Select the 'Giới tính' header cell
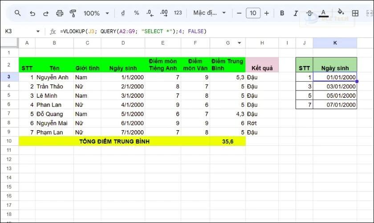This screenshot has height=223, width=374. point(87,65)
